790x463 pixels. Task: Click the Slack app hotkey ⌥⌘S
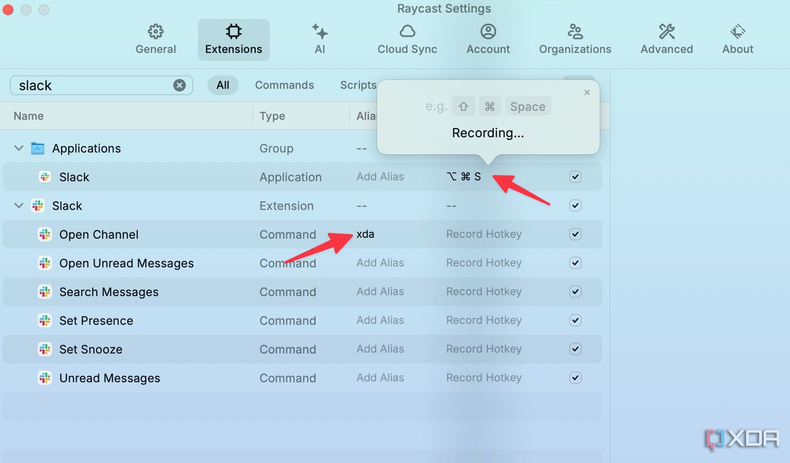pos(464,177)
